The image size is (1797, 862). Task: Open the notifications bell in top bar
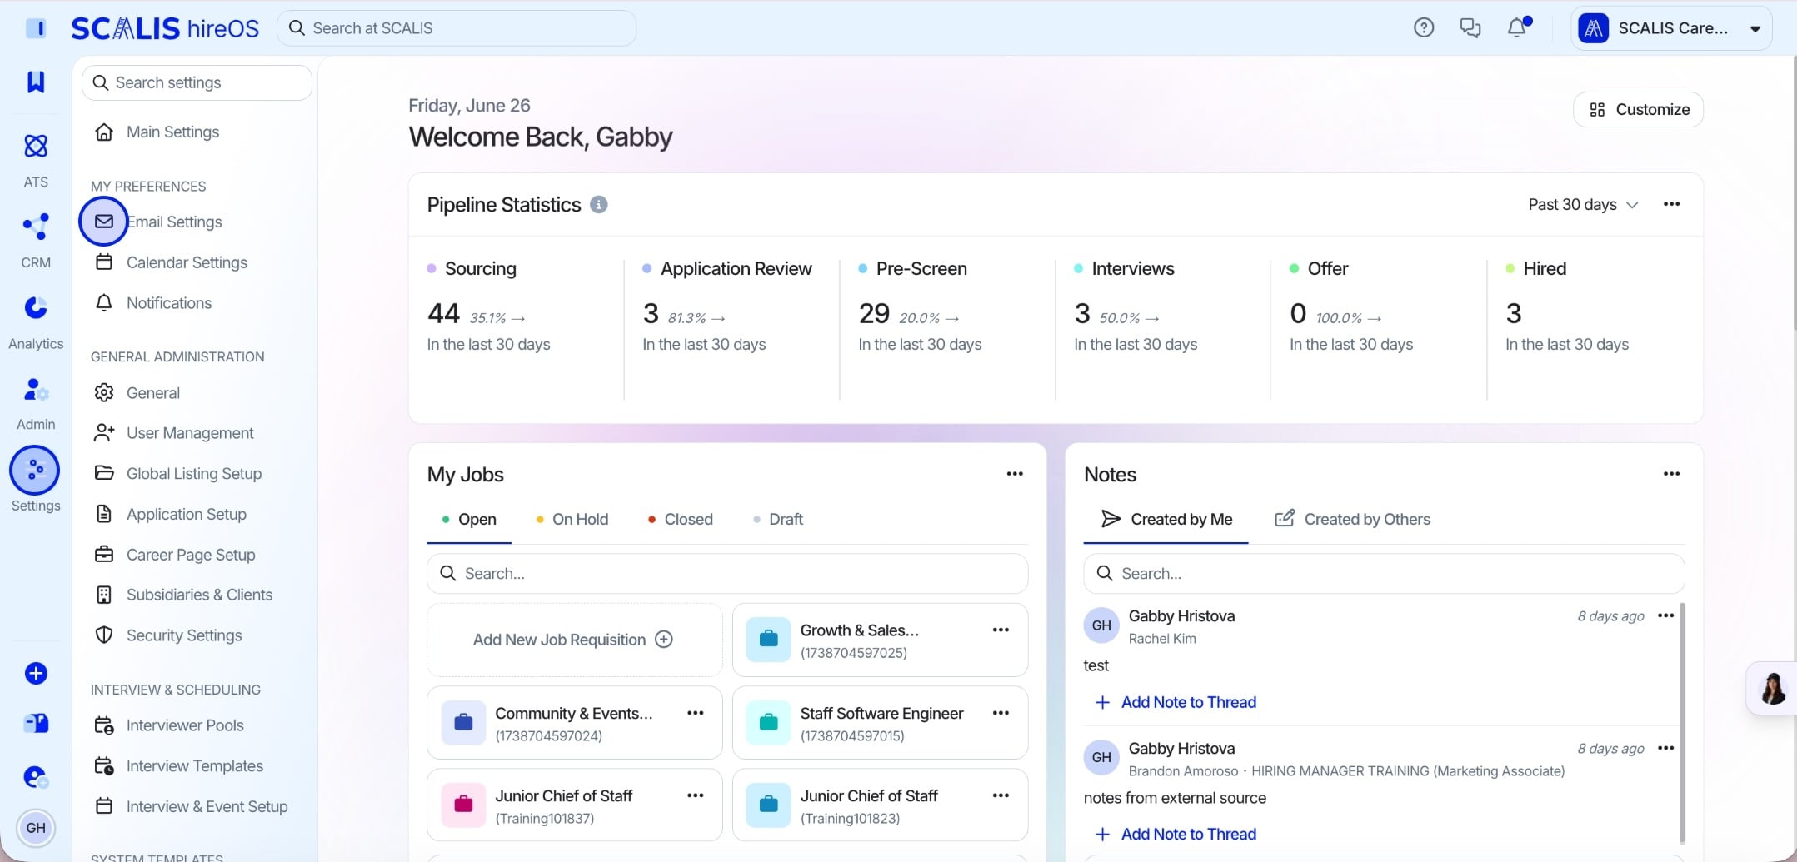1517,27
